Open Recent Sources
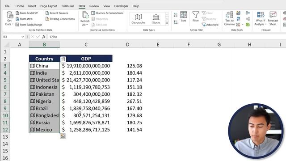 click(57, 13)
